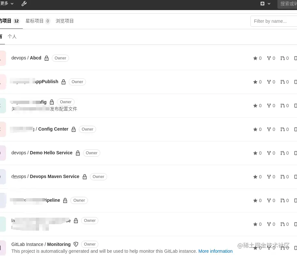
Task: Click the starred count badge 0
Action: pyautogui.click(x=48, y=21)
